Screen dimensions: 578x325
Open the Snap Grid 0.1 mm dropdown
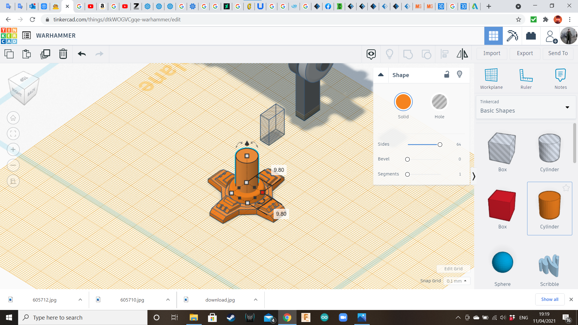(457, 281)
